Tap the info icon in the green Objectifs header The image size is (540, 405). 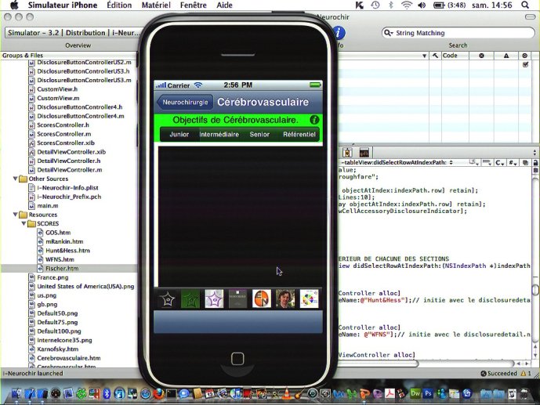pyautogui.click(x=314, y=120)
